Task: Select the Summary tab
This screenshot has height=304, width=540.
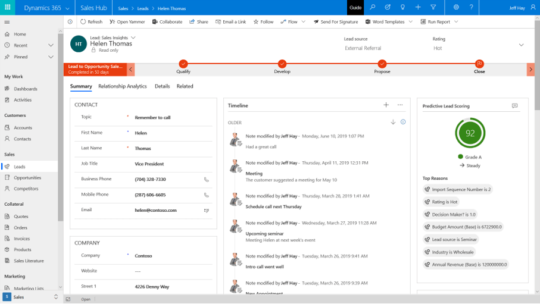Action: [x=81, y=86]
